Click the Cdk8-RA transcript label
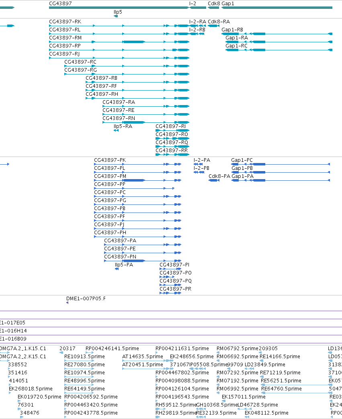Image resolution: width=342 pixels, height=419 pixels. (219, 22)
